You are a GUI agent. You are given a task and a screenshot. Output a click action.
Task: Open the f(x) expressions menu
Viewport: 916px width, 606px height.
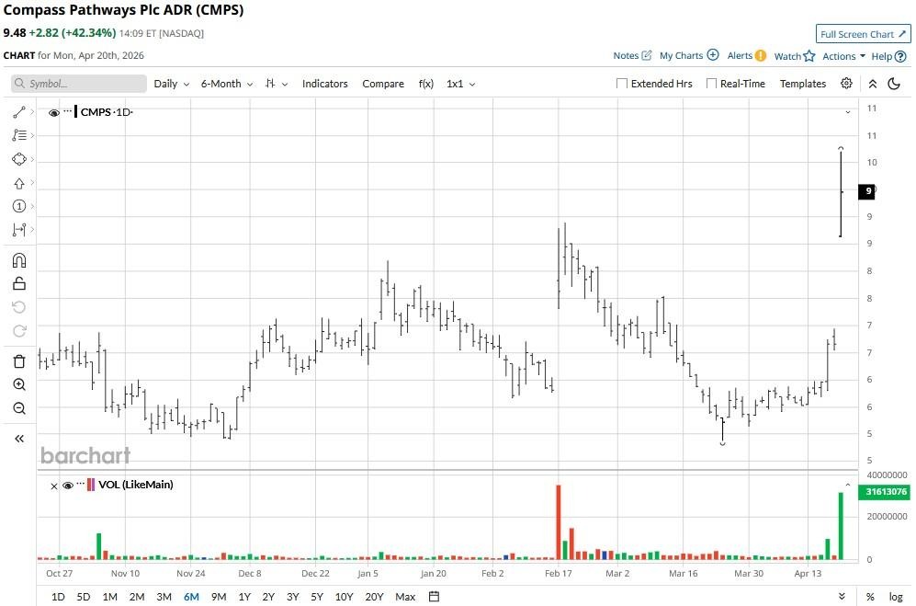click(x=426, y=84)
